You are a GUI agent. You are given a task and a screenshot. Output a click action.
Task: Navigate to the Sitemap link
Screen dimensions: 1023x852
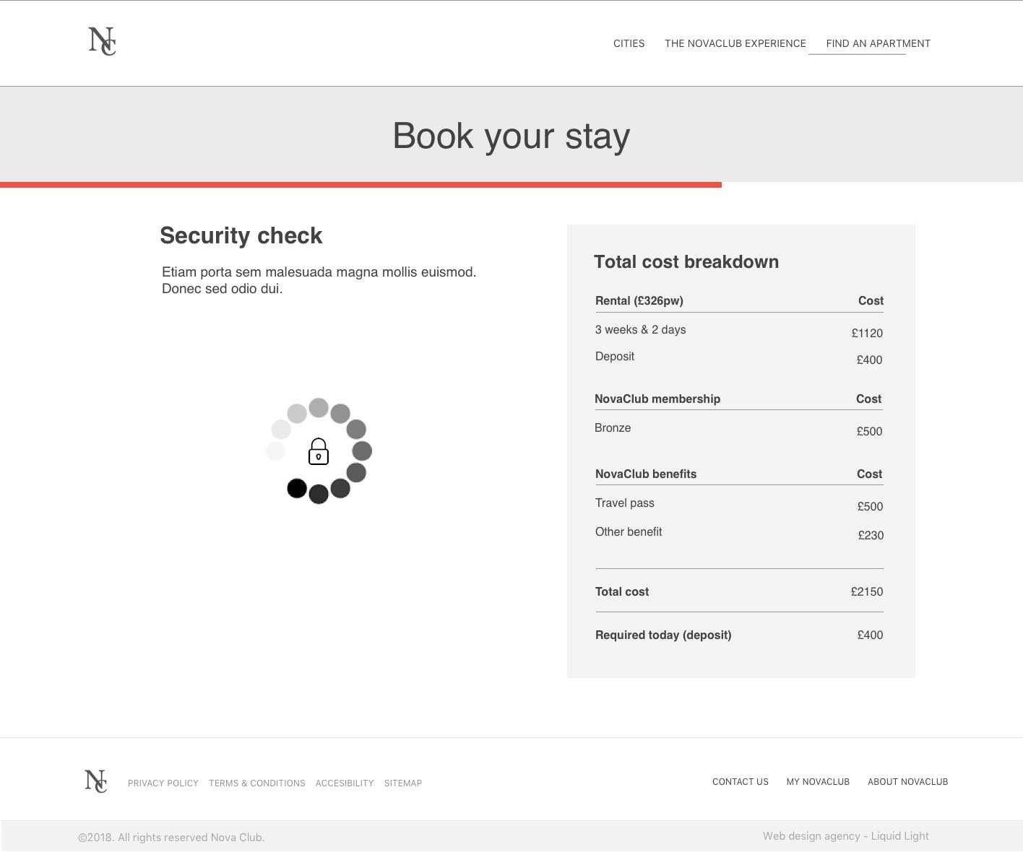[403, 783]
